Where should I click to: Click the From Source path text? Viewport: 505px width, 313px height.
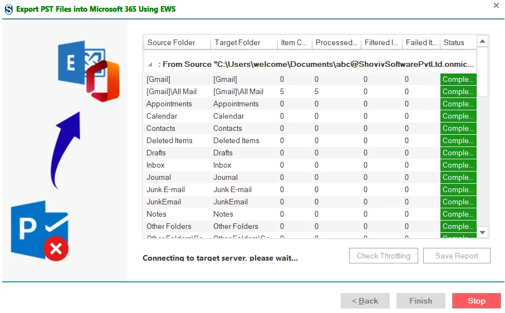coord(316,65)
